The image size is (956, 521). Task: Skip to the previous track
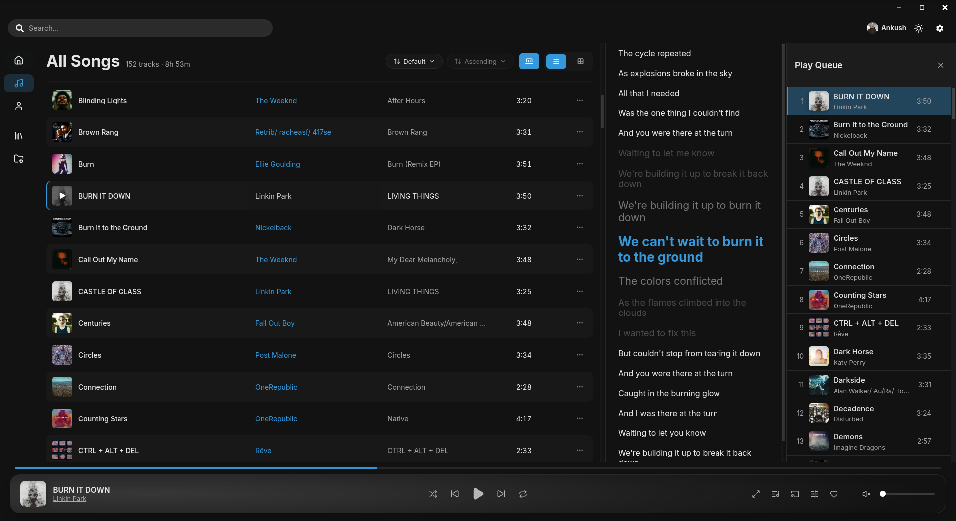click(x=455, y=494)
